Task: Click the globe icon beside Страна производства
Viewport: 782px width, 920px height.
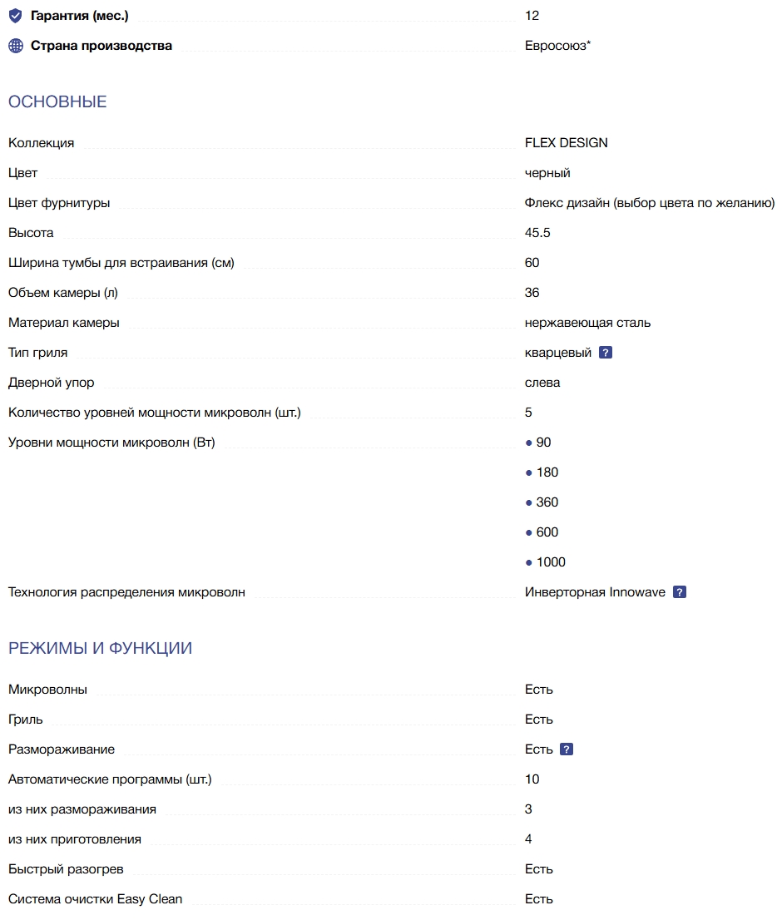Action: tap(15, 46)
